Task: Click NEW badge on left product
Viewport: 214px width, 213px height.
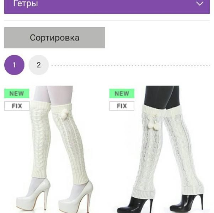Action: coord(17,93)
